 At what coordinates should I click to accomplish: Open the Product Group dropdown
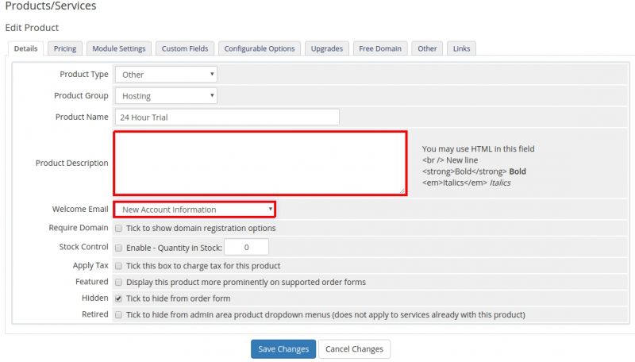166,96
